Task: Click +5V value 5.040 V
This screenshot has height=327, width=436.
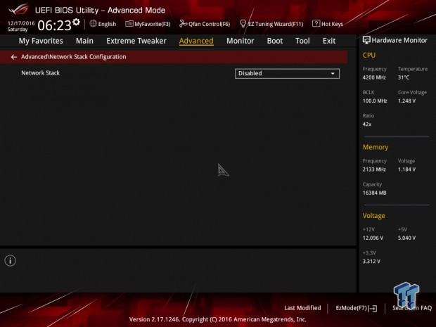Action: click(406, 238)
